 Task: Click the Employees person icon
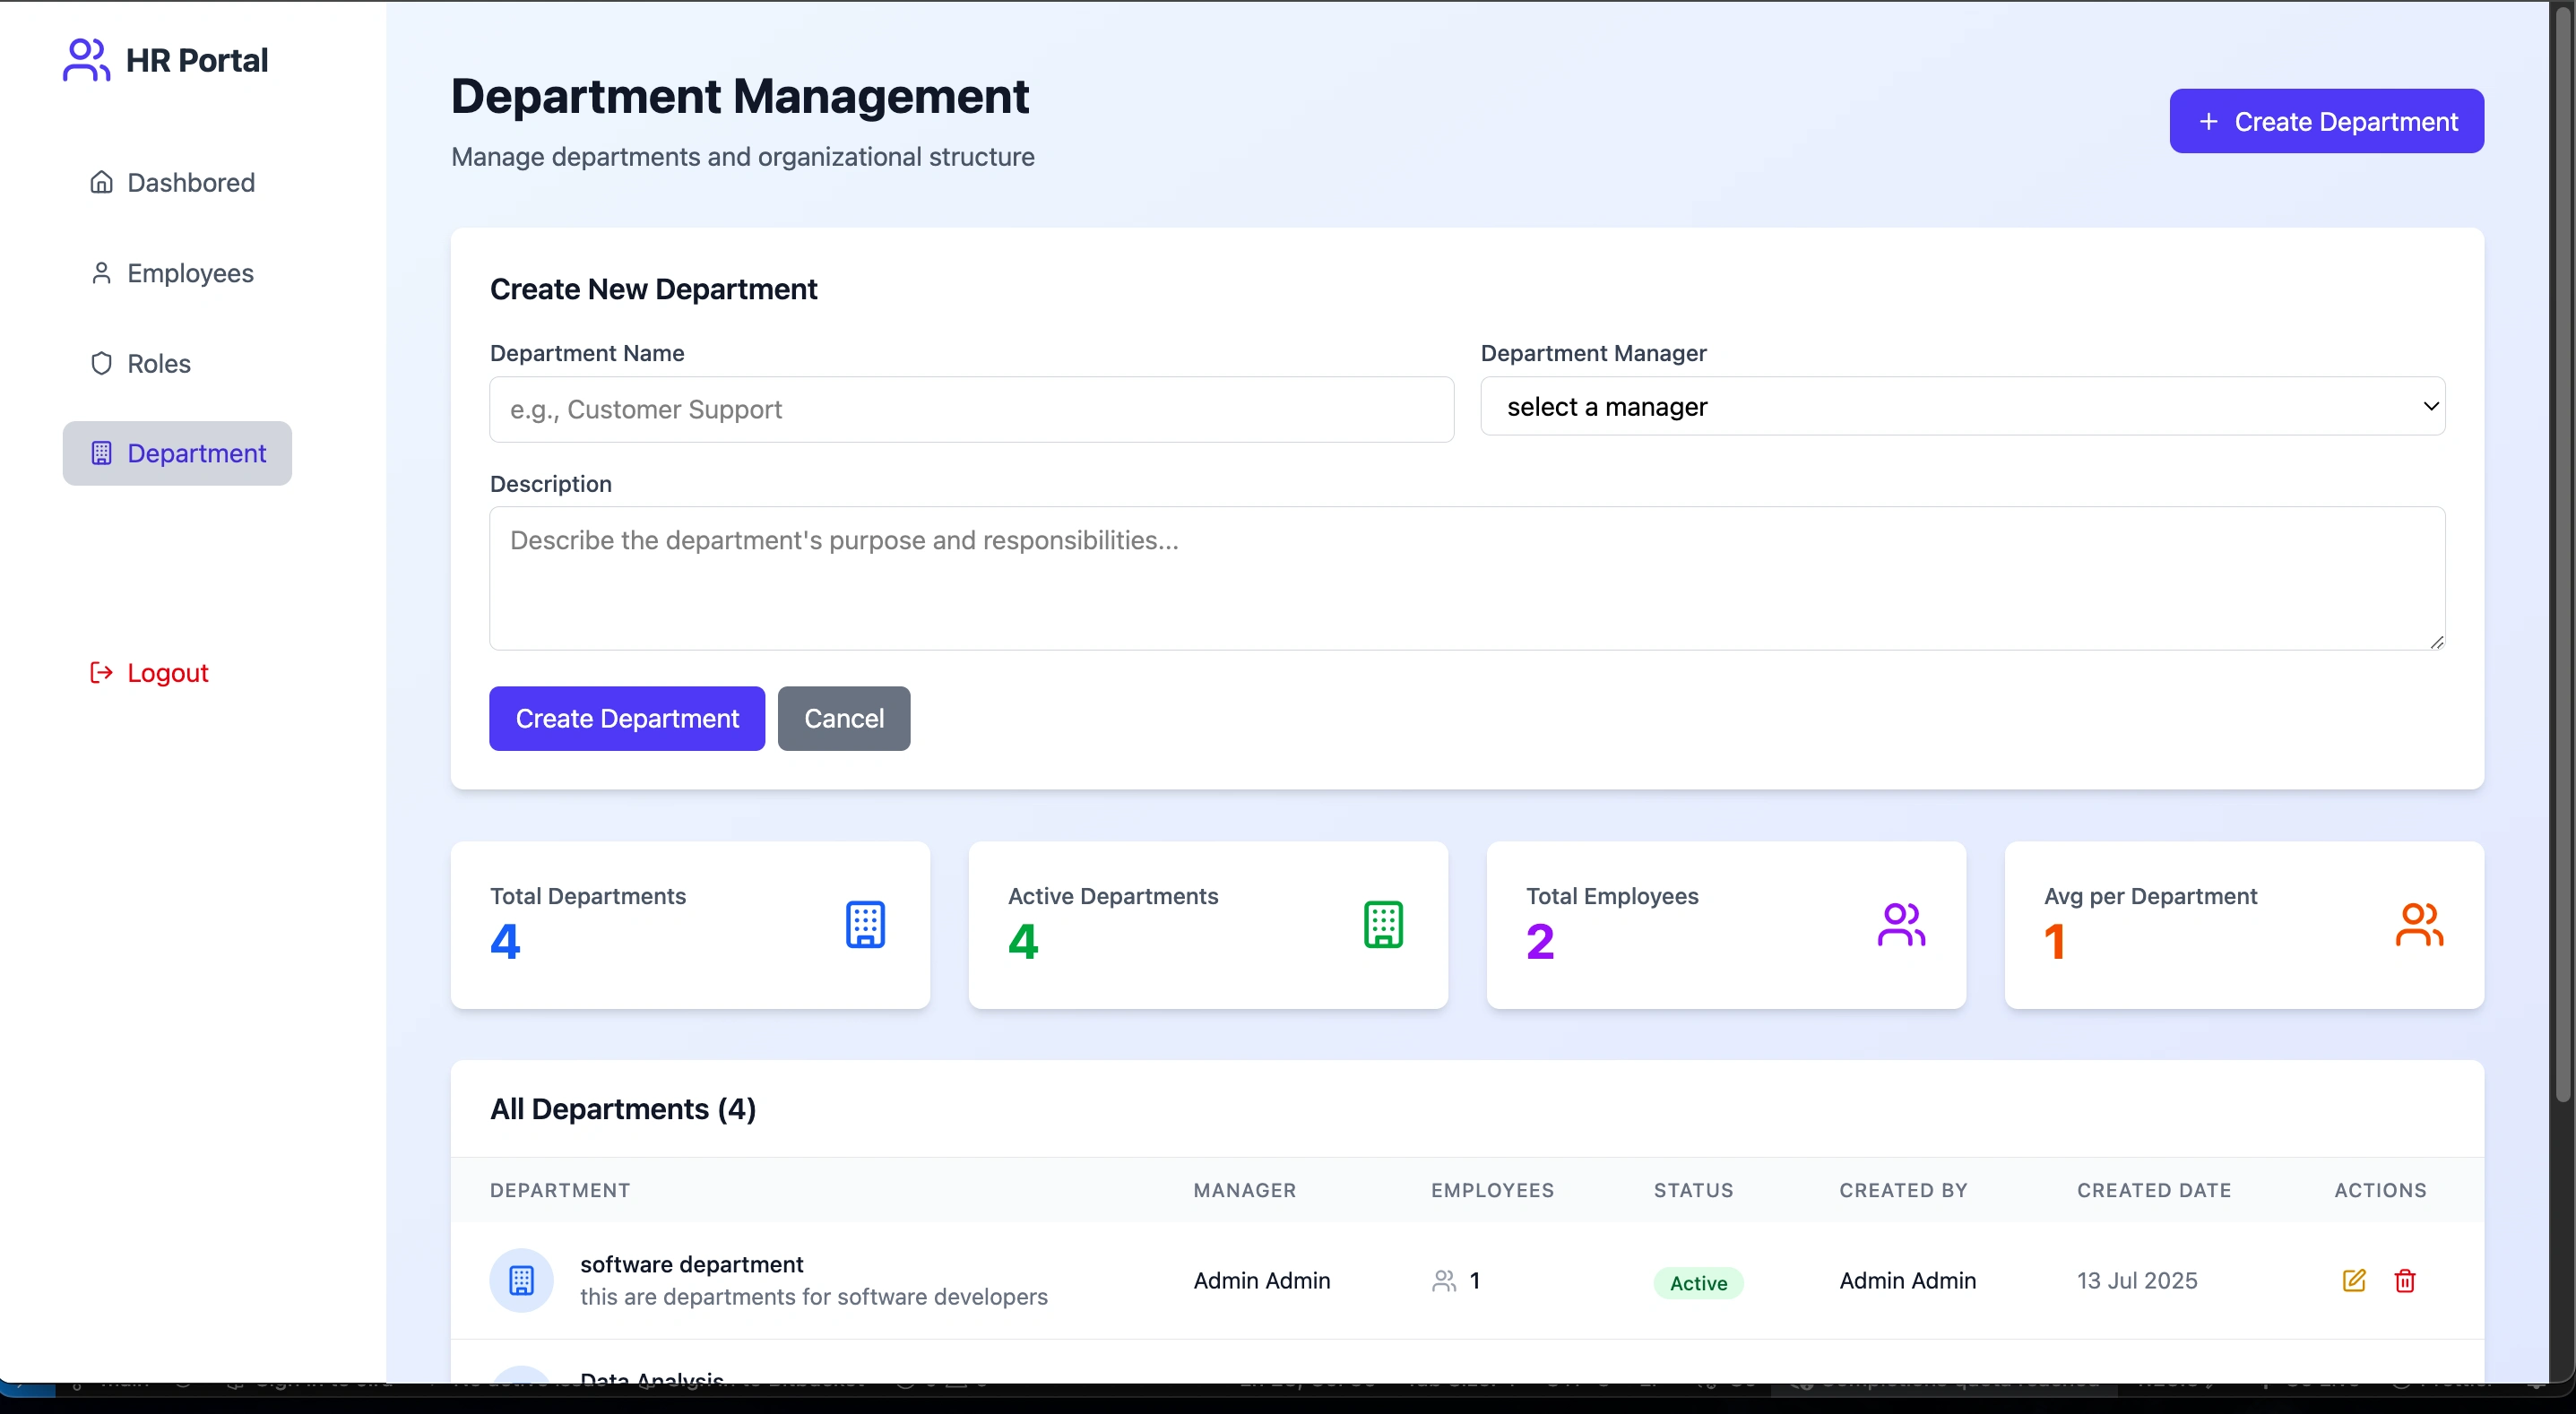101,272
